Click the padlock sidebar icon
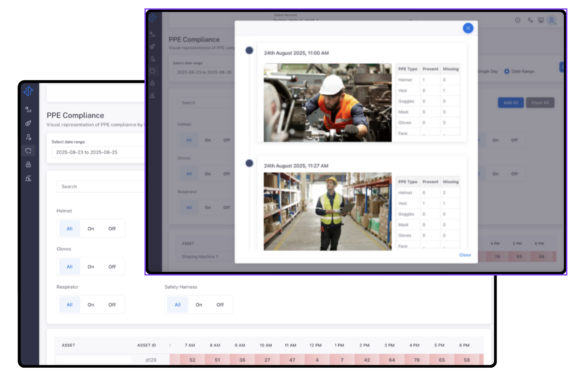Viewport: 578px width, 382px height. tap(28, 165)
